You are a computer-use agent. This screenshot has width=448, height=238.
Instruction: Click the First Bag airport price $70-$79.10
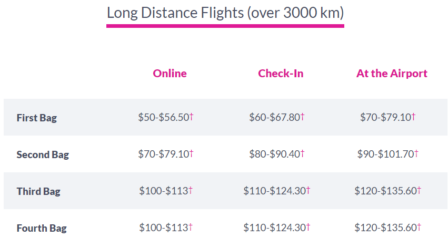[385, 117]
